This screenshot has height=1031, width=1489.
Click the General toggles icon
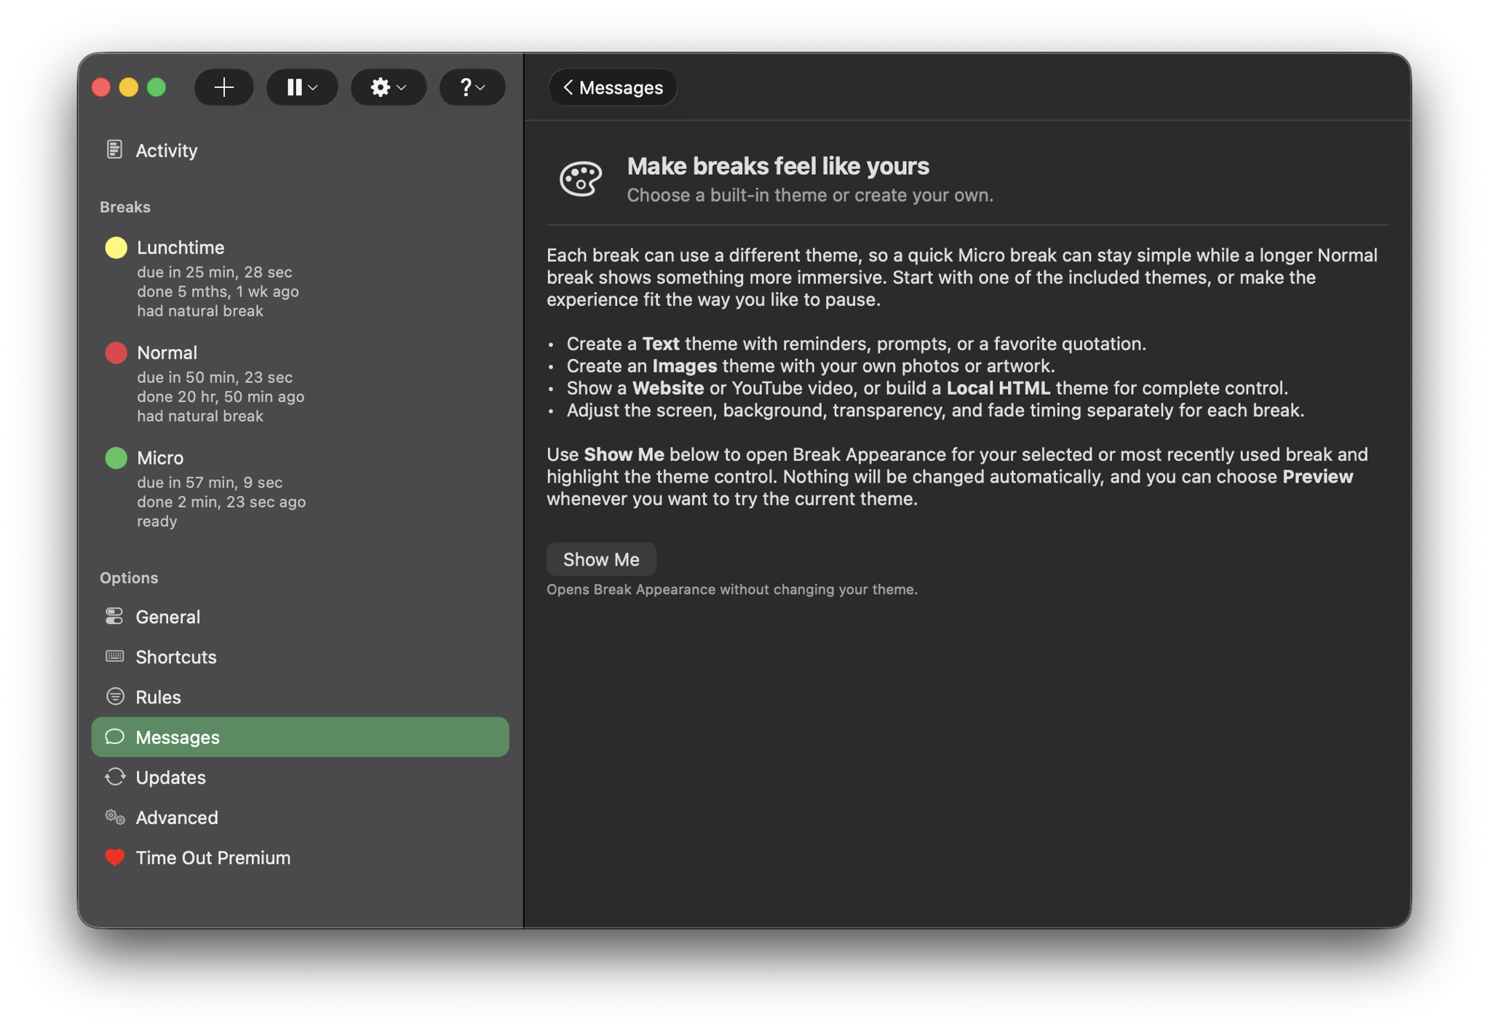[114, 616]
